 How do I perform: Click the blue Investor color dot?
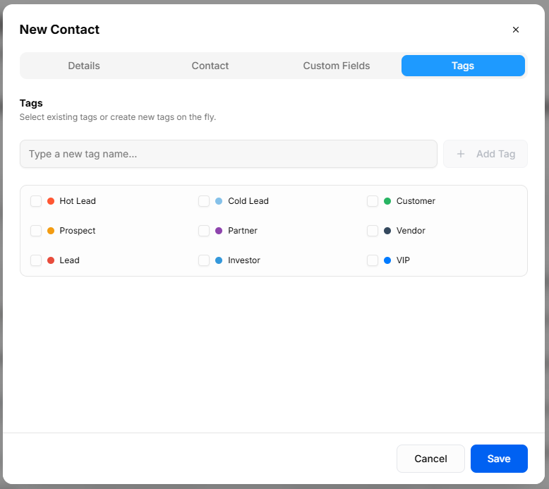(219, 260)
